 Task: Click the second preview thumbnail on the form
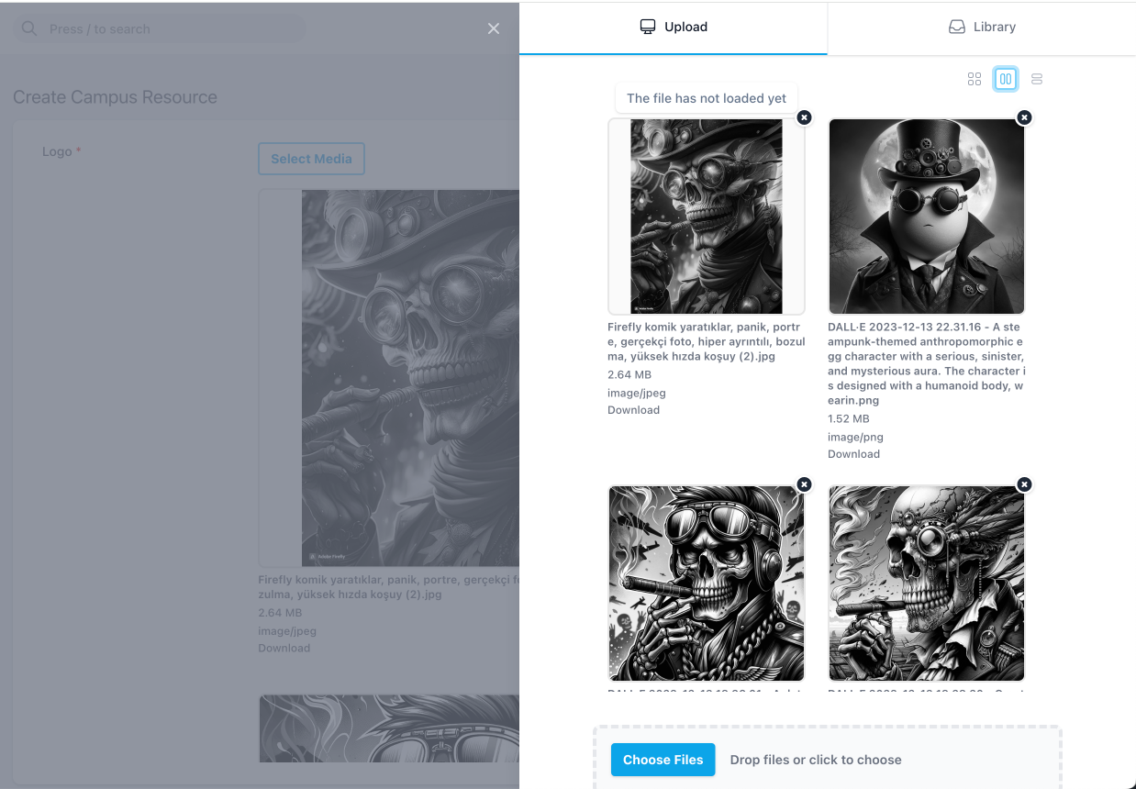pyautogui.click(x=389, y=728)
